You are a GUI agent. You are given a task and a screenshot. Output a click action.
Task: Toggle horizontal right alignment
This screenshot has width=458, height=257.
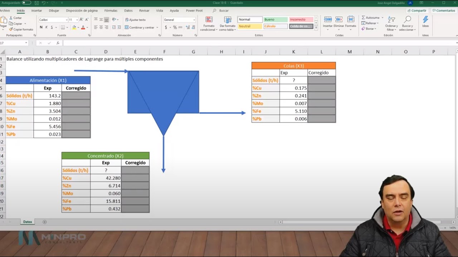click(107, 27)
